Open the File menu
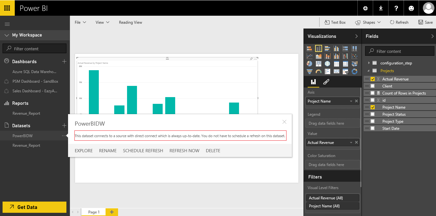The width and height of the screenshot is (436, 216). [80, 22]
